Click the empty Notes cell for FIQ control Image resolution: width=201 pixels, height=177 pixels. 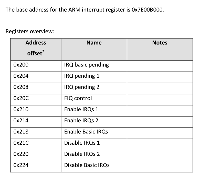(160, 98)
